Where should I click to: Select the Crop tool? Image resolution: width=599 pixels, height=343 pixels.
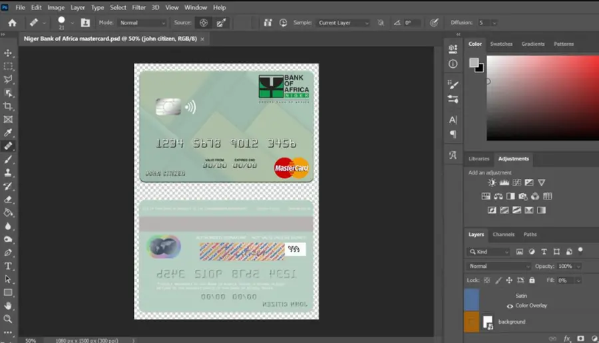8,106
